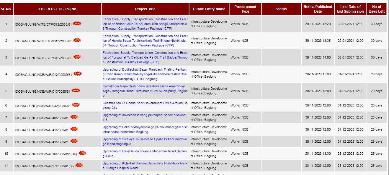Click NEW badge beside IDOBAGLUNG/W/TB/CTP/013/2080/81
This screenshot has height=175, width=389.
tap(77, 40)
